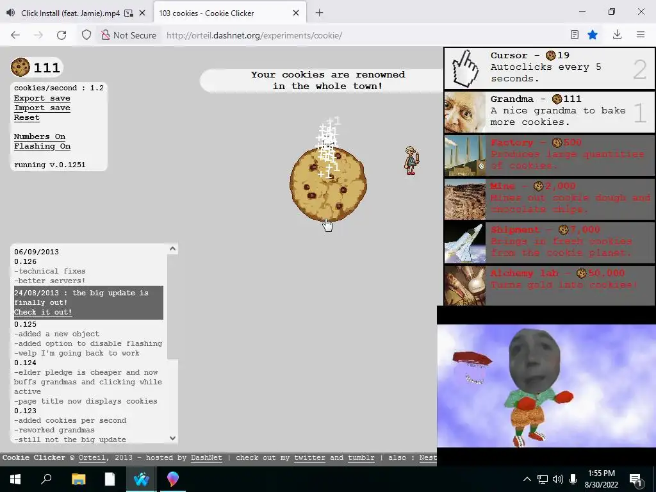Open the system volume control in the tray
This screenshot has width=656, height=492.
click(x=557, y=479)
